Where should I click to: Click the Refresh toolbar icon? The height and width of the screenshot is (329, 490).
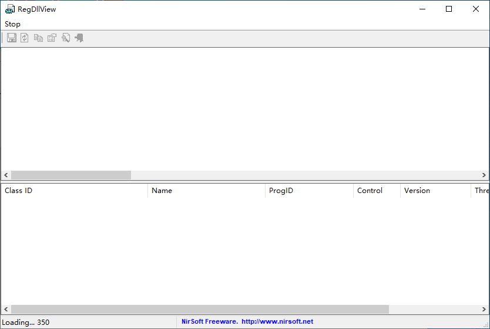click(x=25, y=38)
